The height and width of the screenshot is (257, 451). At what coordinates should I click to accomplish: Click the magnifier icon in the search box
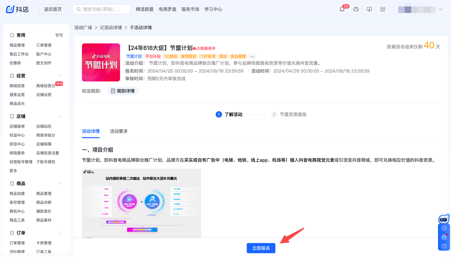pos(79,9)
